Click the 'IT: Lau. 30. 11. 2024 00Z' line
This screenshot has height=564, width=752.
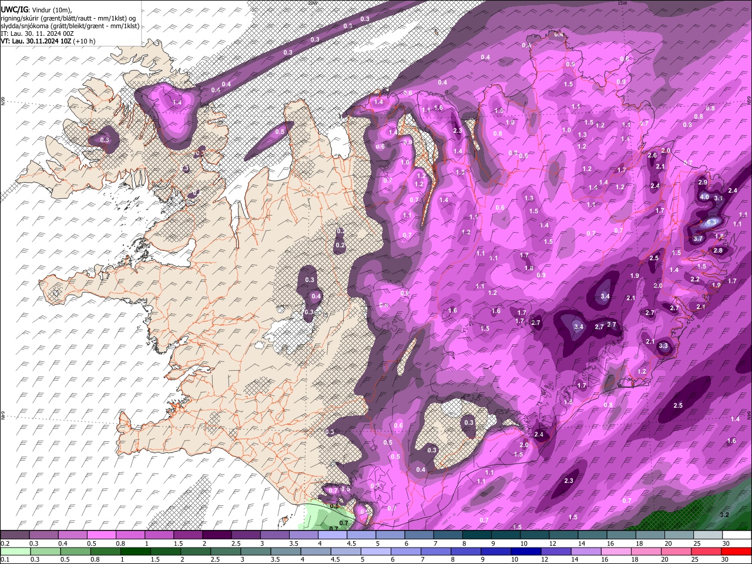37,33
